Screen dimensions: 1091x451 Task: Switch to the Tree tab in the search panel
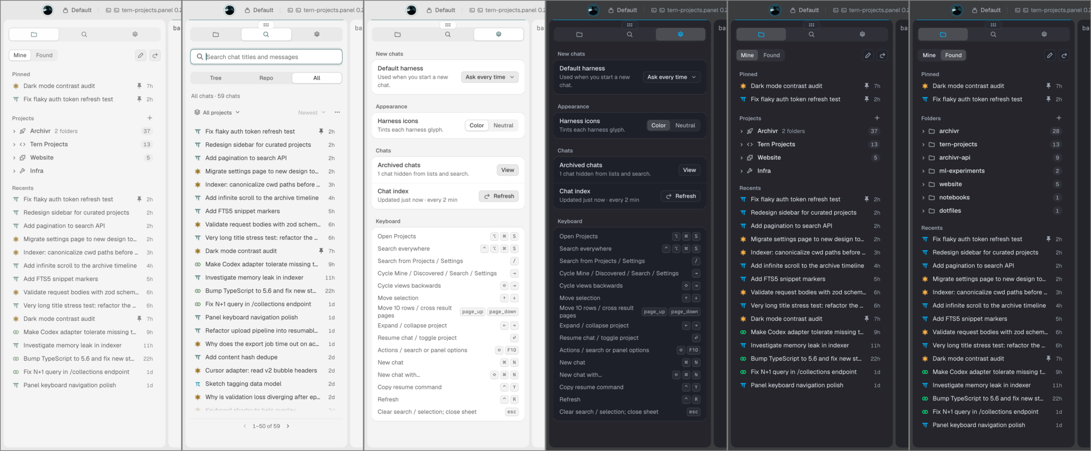tap(215, 78)
